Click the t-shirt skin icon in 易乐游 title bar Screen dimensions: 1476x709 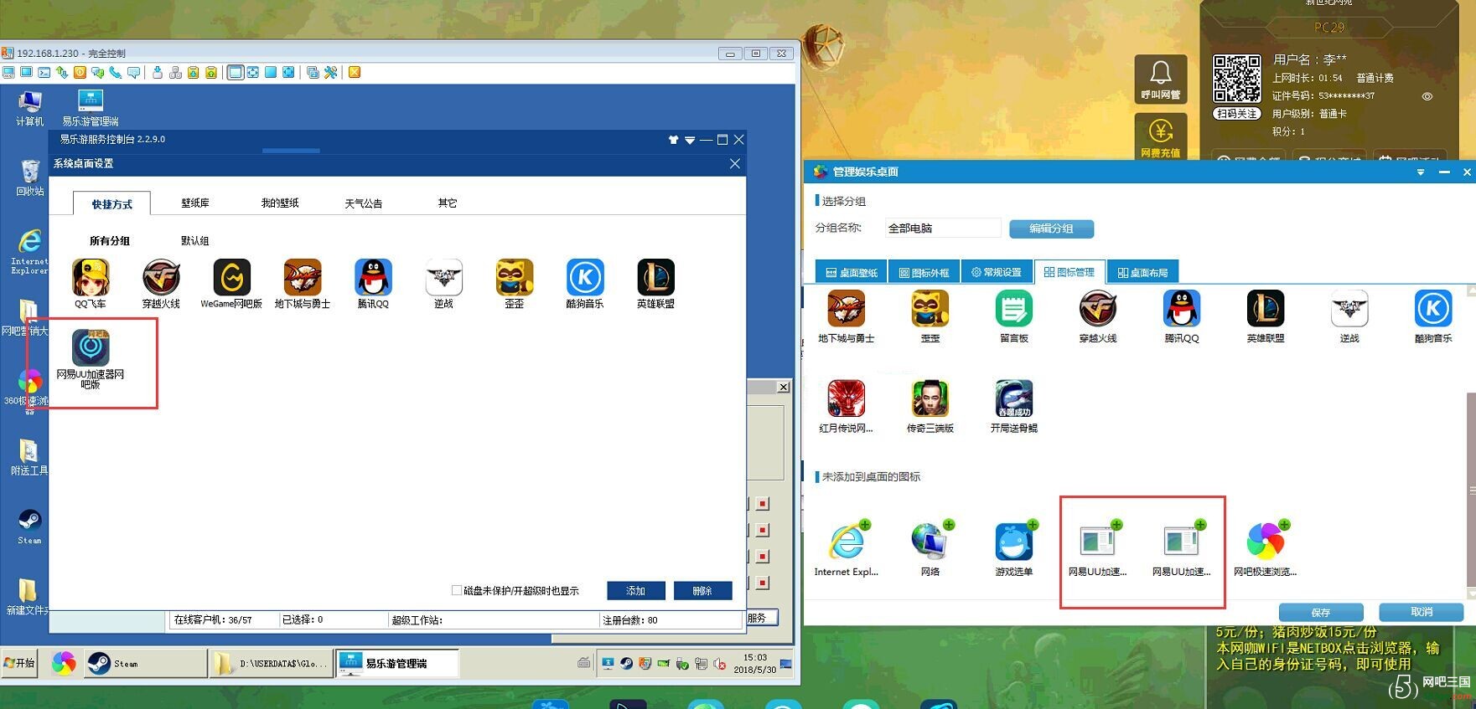(673, 140)
